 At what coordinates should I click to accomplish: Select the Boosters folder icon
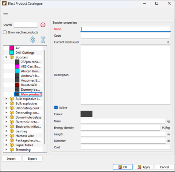12,57
